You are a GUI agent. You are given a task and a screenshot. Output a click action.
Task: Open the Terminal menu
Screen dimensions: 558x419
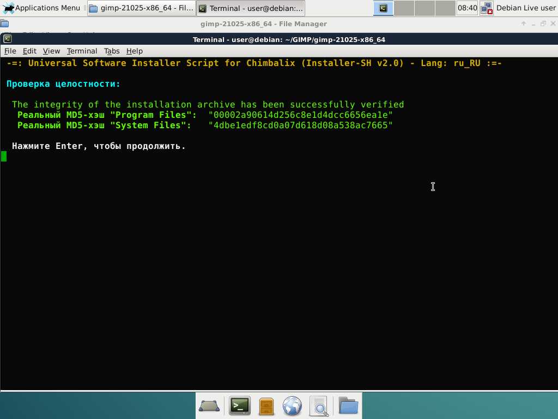82,51
